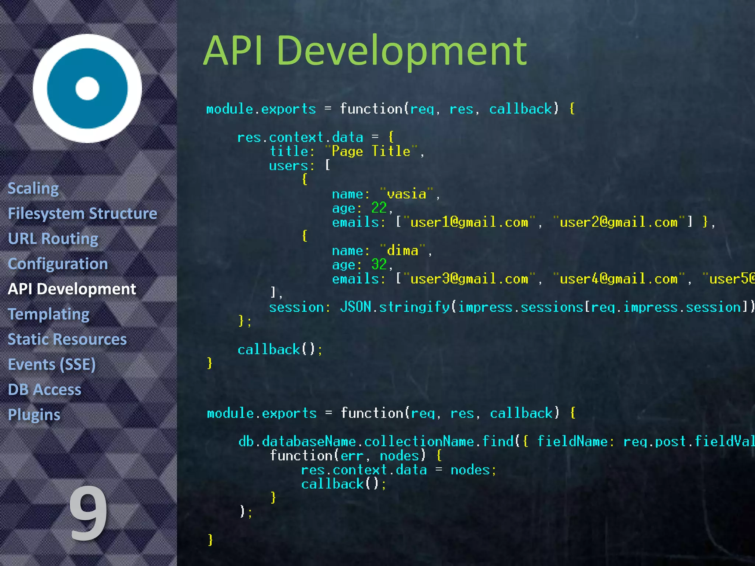The height and width of the screenshot is (566, 755).
Task: Click the db.databaseName.collectionName.find line
Action: [x=496, y=441]
